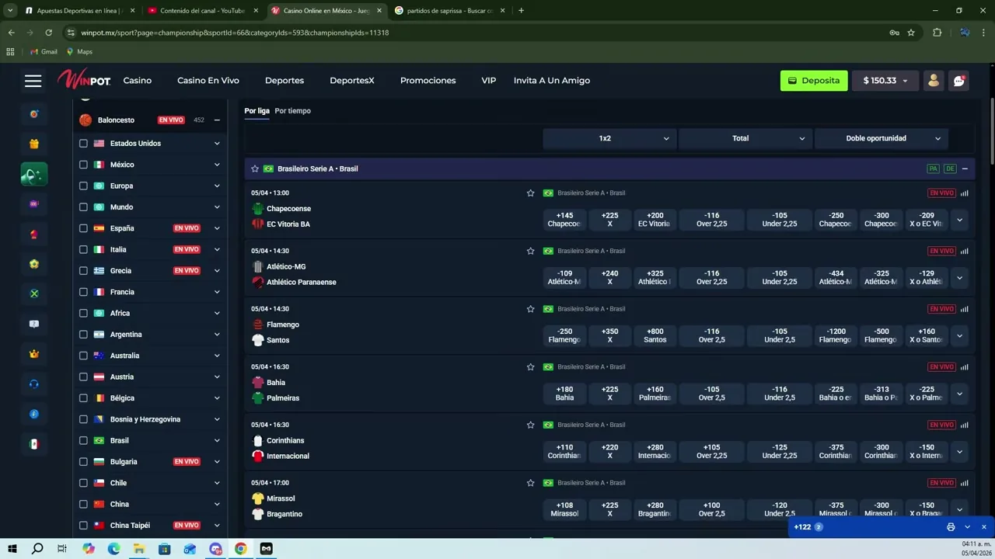The image size is (995, 559).
Task: Check the Chile checkbox
Action: click(83, 483)
